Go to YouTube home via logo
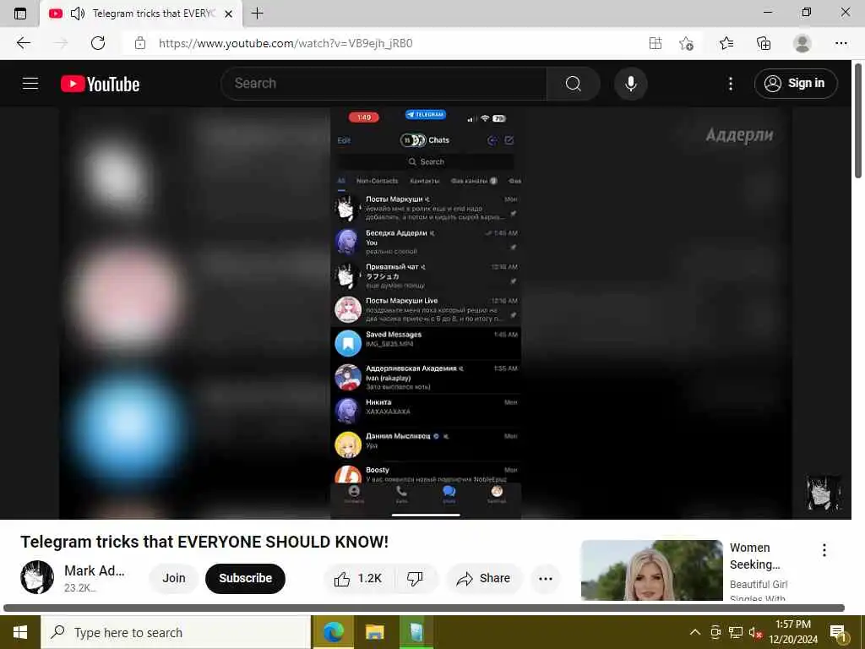 pos(100,84)
